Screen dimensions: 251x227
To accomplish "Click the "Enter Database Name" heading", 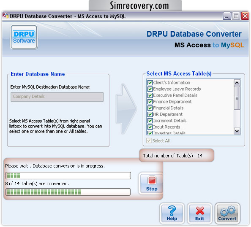I will 38,74.
